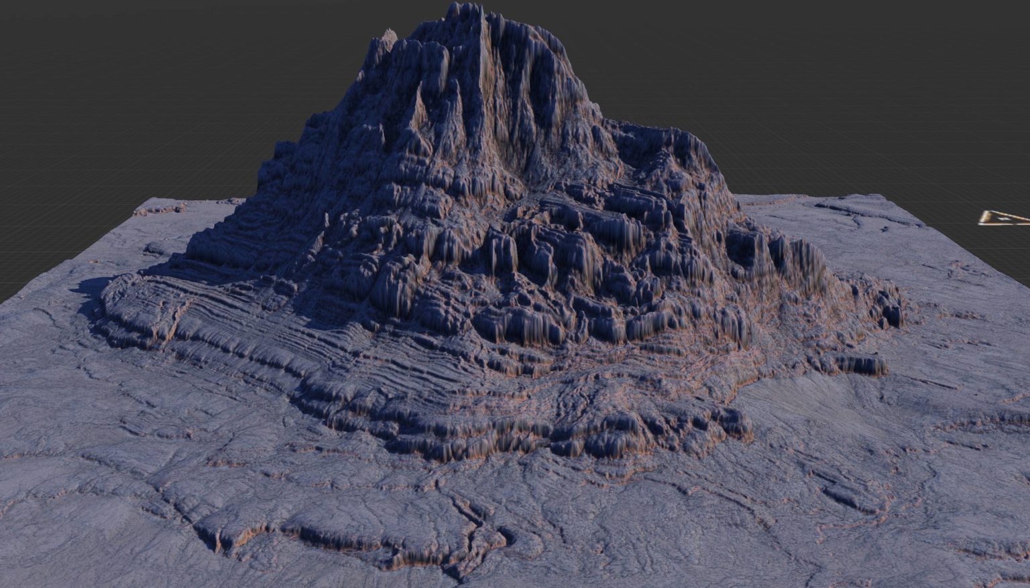Select the small hill at terrain's right edge
Image resolution: width=1030 pixels, height=588 pixels.
(858, 214)
